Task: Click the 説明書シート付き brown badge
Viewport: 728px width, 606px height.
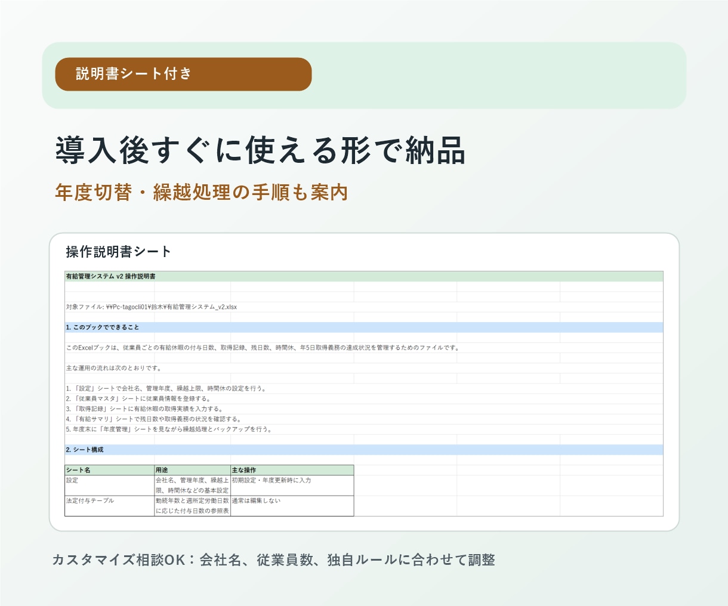Action: 183,74
